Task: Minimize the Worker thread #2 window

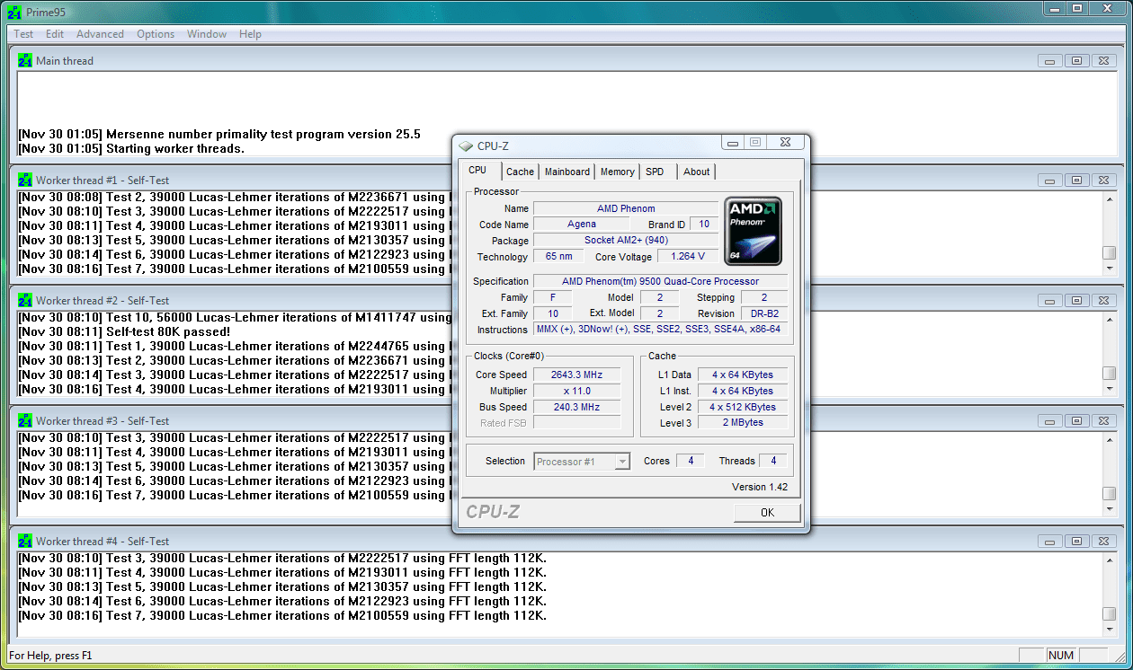Action: point(1049,301)
